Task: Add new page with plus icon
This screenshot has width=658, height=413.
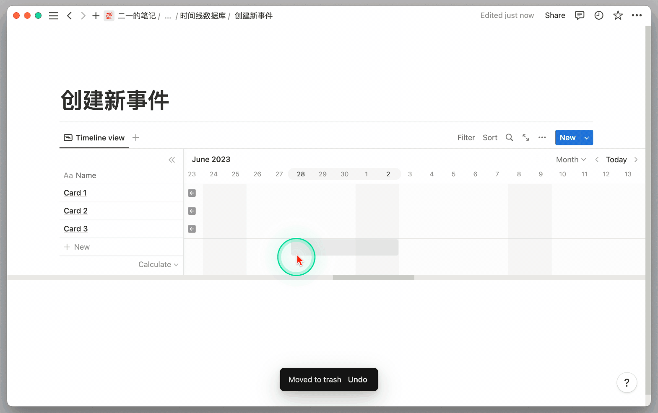Action: pyautogui.click(x=96, y=16)
